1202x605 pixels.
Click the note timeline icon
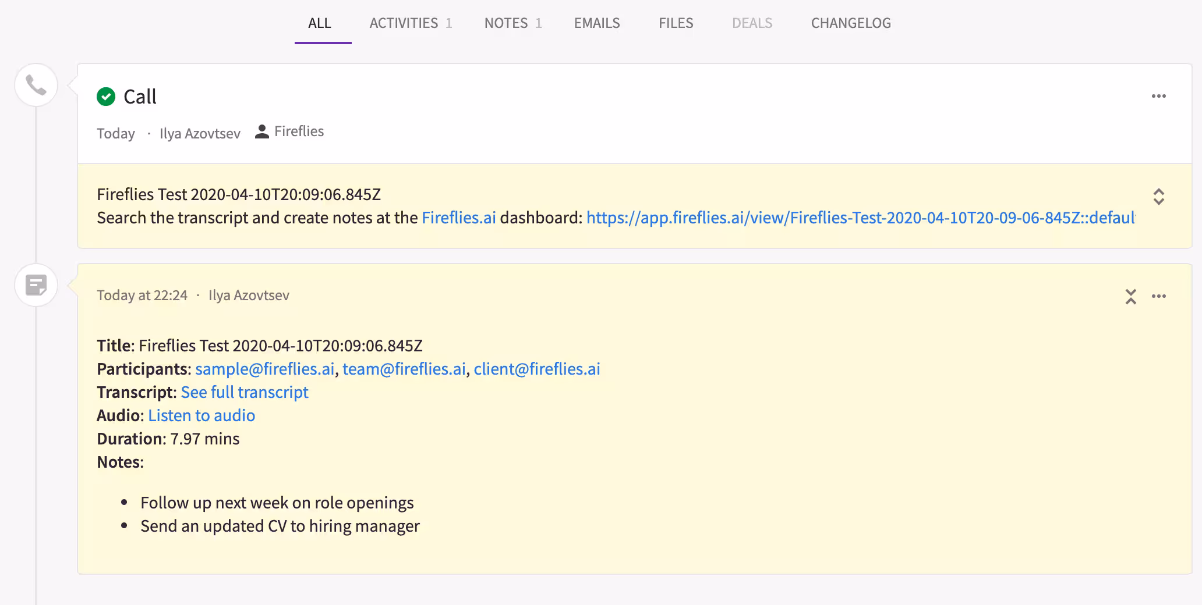tap(36, 286)
